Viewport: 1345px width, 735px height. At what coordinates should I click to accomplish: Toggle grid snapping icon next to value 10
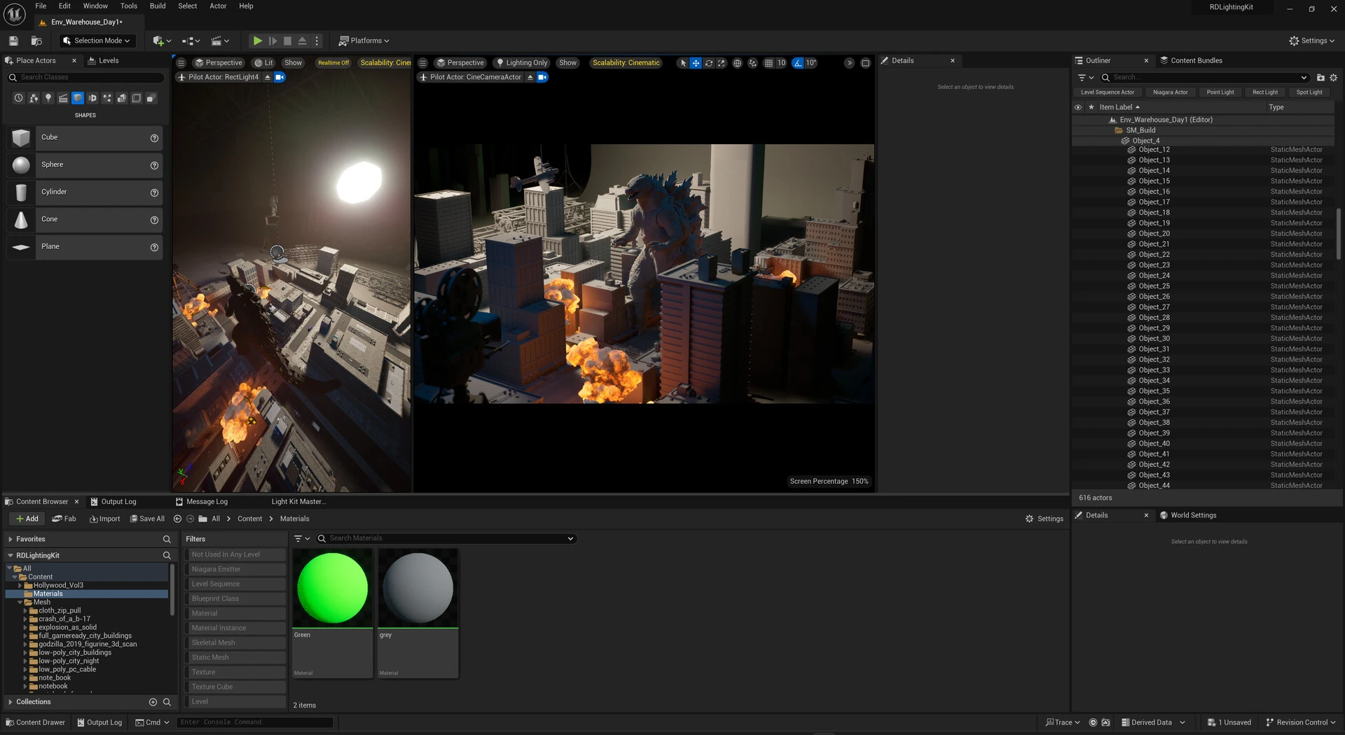(768, 63)
